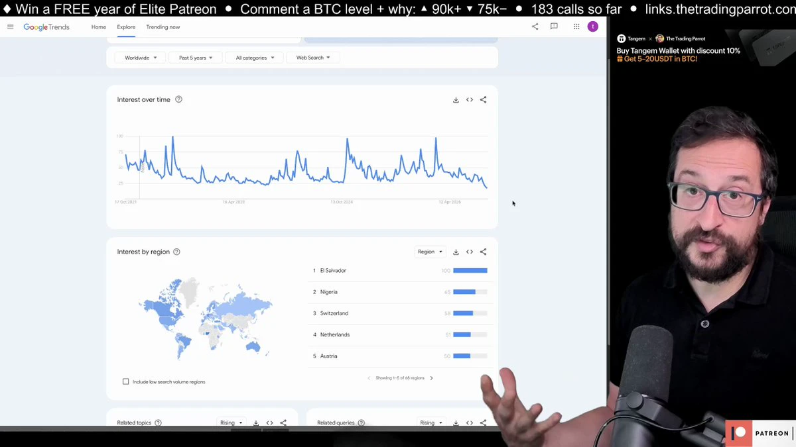Share the Related topics card
Viewport: 796px width, 447px height.
[x=283, y=422]
